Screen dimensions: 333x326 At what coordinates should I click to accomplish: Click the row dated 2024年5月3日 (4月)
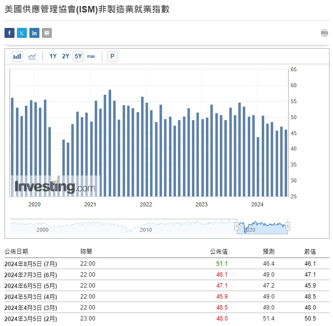pyautogui.click(x=166, y=297)
